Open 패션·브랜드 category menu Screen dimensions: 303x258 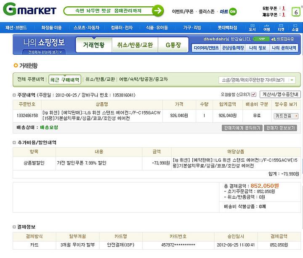coord(16,28)
